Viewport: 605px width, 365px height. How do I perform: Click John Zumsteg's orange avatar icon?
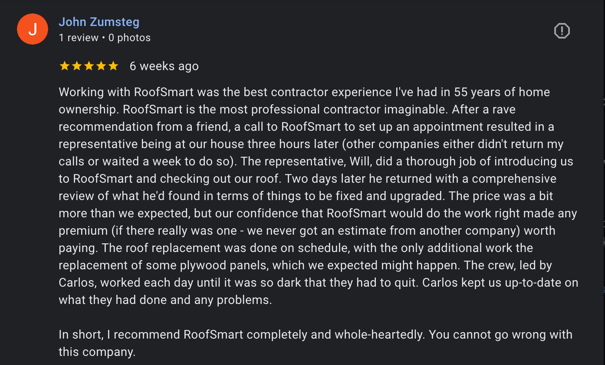point(33,29)
